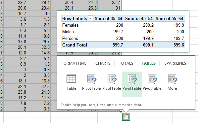Click the Females row label in preview
The image size is (198, 123).
point(71,25)
